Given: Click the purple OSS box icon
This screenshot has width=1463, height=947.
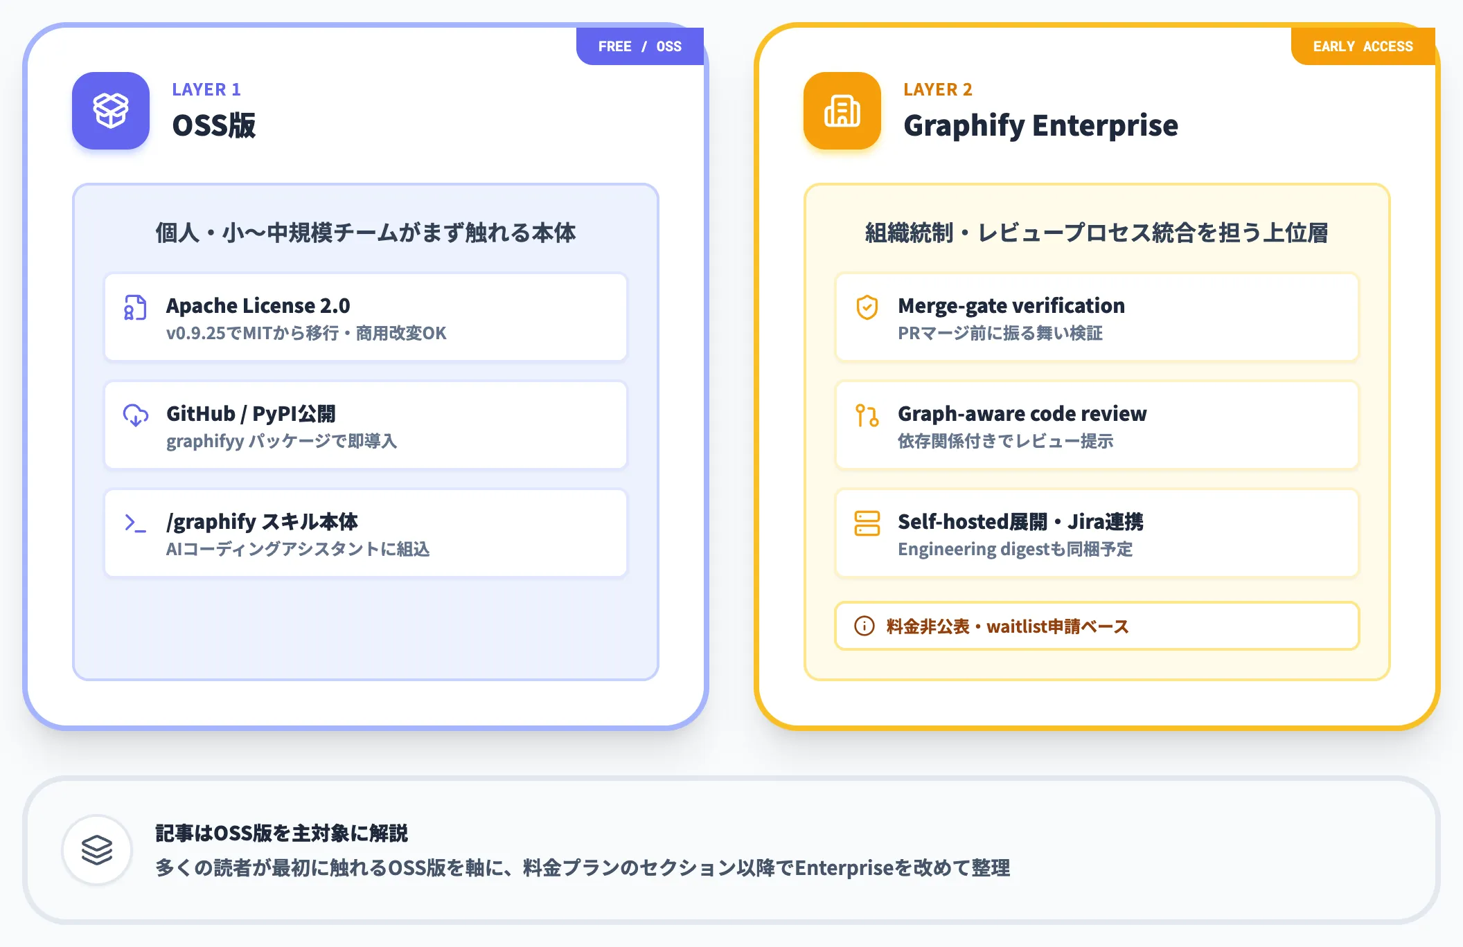Looking at the screenshot, I should (x=111, y=111).
